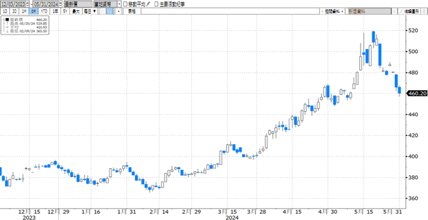Select the 最大 time range tab
Viewport: 428px width, 220px height.
tap(76, 11)
